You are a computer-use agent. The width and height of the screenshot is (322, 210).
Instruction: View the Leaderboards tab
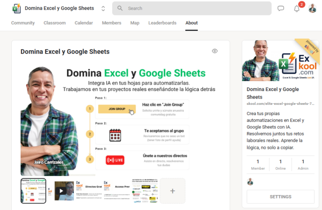[x=162, y=23]
